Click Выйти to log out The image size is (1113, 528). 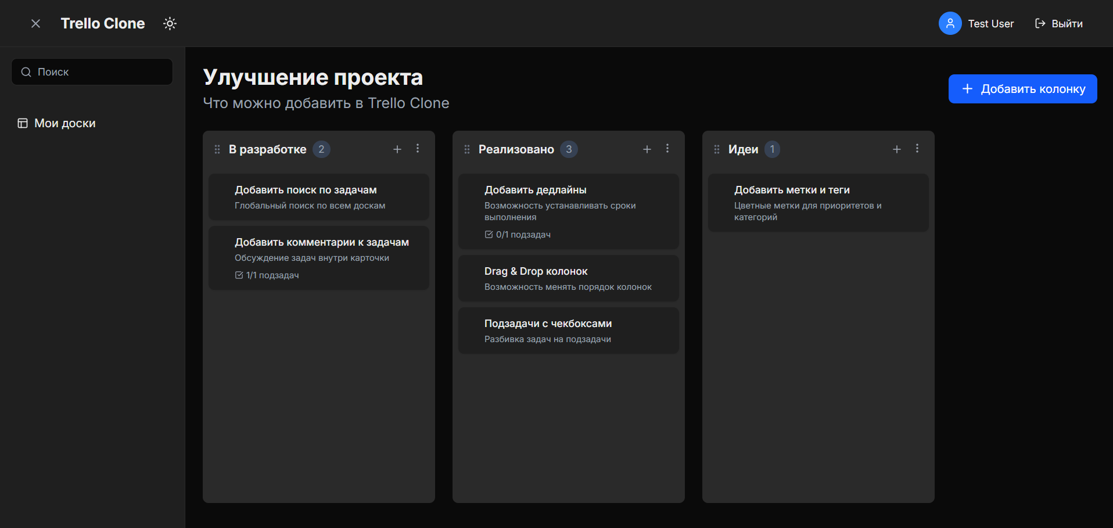(1067, 23)
